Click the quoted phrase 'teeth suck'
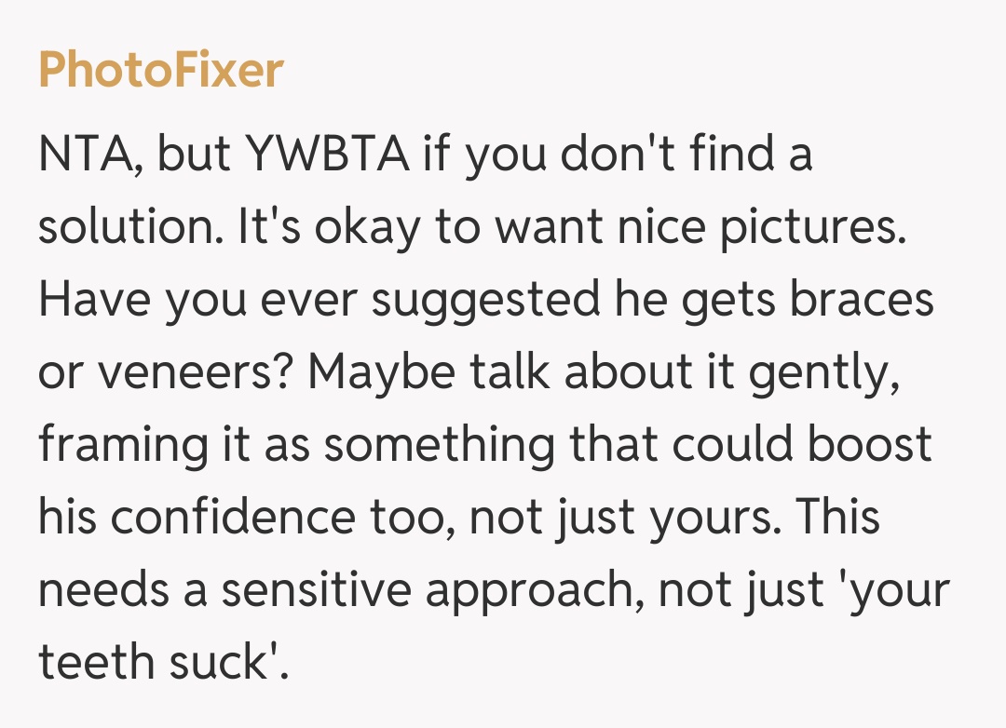 click(158, 662)
